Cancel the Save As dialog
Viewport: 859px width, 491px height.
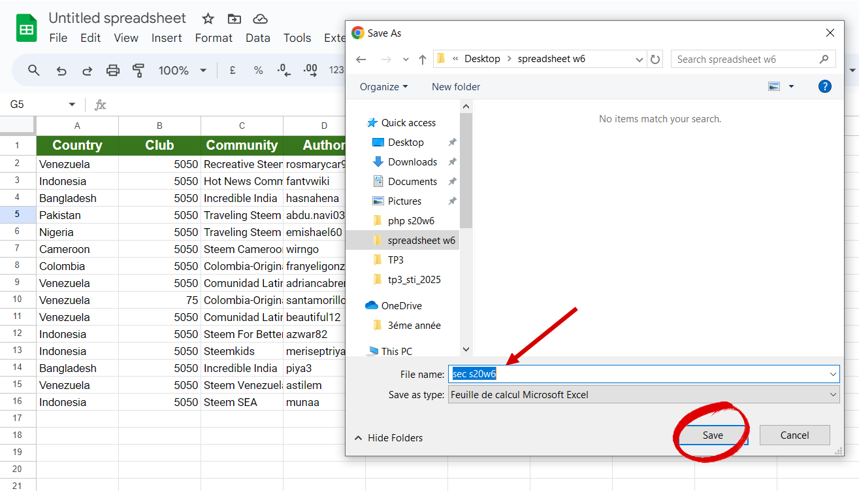pyautogui.click(x=794, y=435)
